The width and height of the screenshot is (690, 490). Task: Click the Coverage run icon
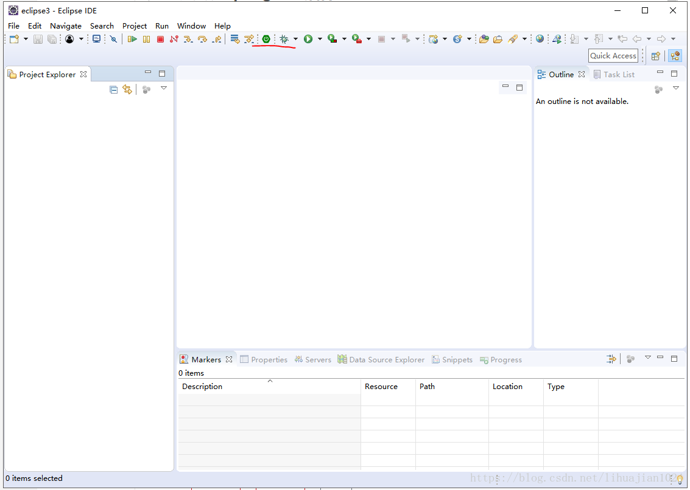click(333, 39)
